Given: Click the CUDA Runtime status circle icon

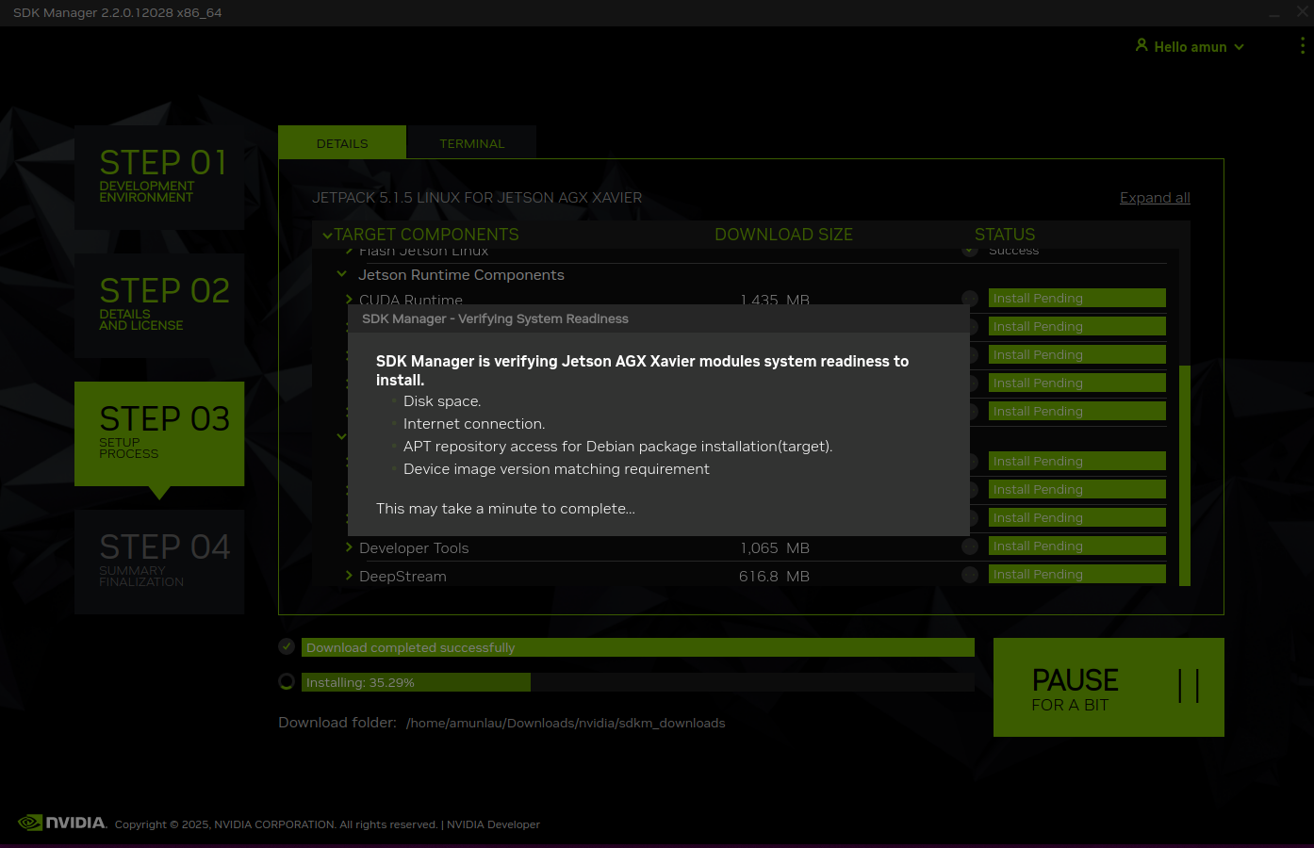Looking at the screenshot, I should [x=970, y=298].
